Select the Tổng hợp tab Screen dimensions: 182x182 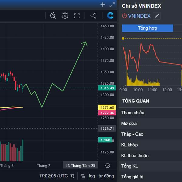click(x=147, y=28)
